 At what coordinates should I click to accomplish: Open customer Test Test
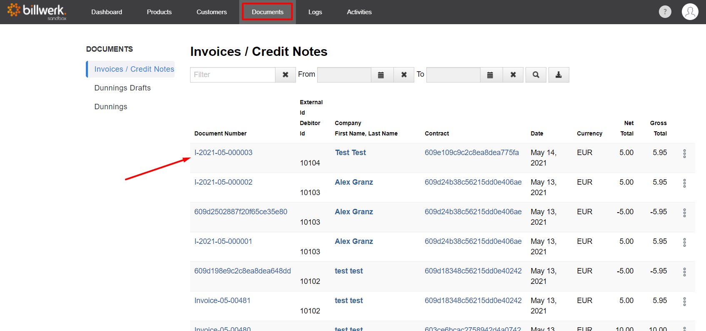pyautogui.click(x=350, y=153)
